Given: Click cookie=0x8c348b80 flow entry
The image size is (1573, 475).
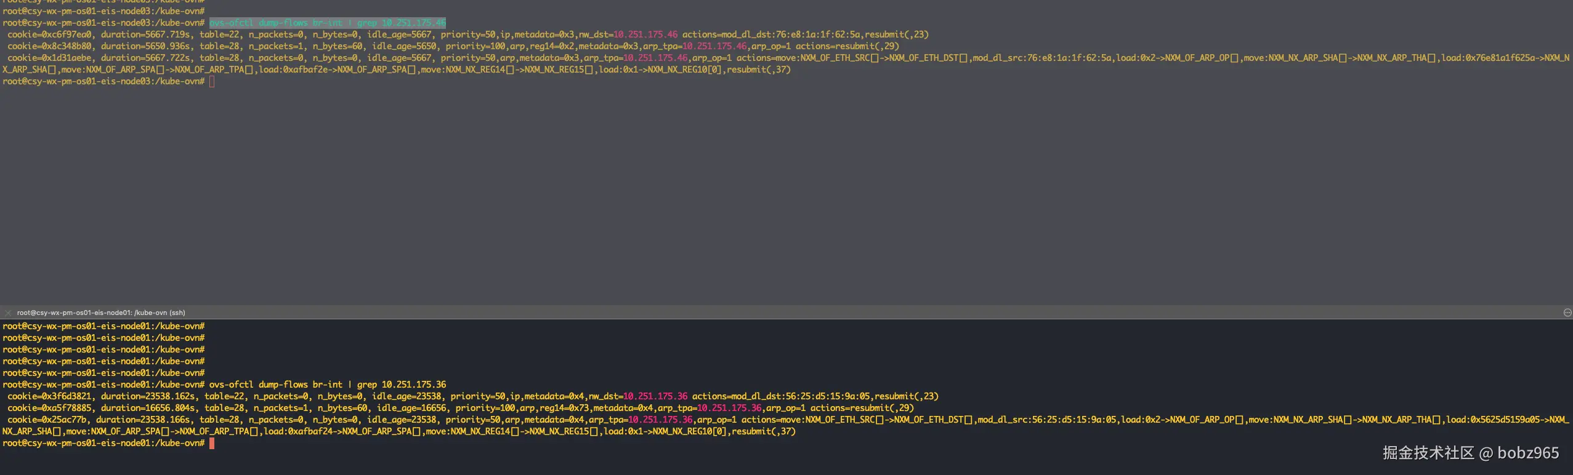Looking at the screenshot, I should [49, 46].
